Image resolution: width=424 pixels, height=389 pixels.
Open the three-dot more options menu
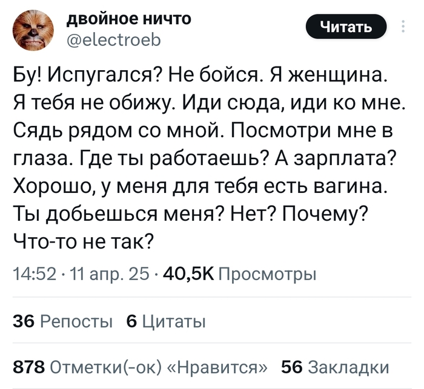tap(403, 26)
